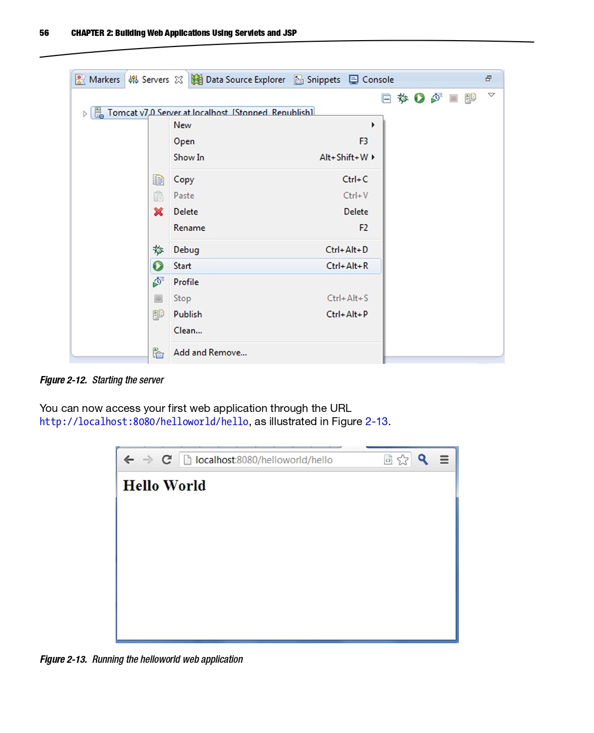Viewport: 594px width, 733px height.
Task: Start server in profile mode from toolbar
Action: click(436, 98)
